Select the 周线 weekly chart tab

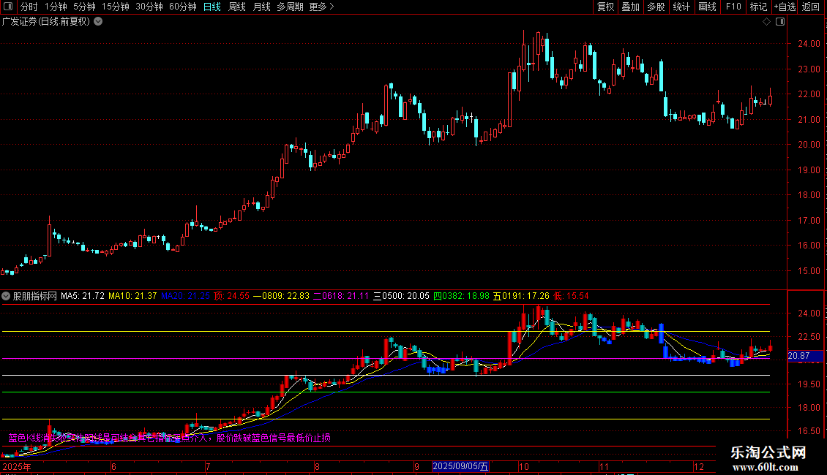pos(236,7)
